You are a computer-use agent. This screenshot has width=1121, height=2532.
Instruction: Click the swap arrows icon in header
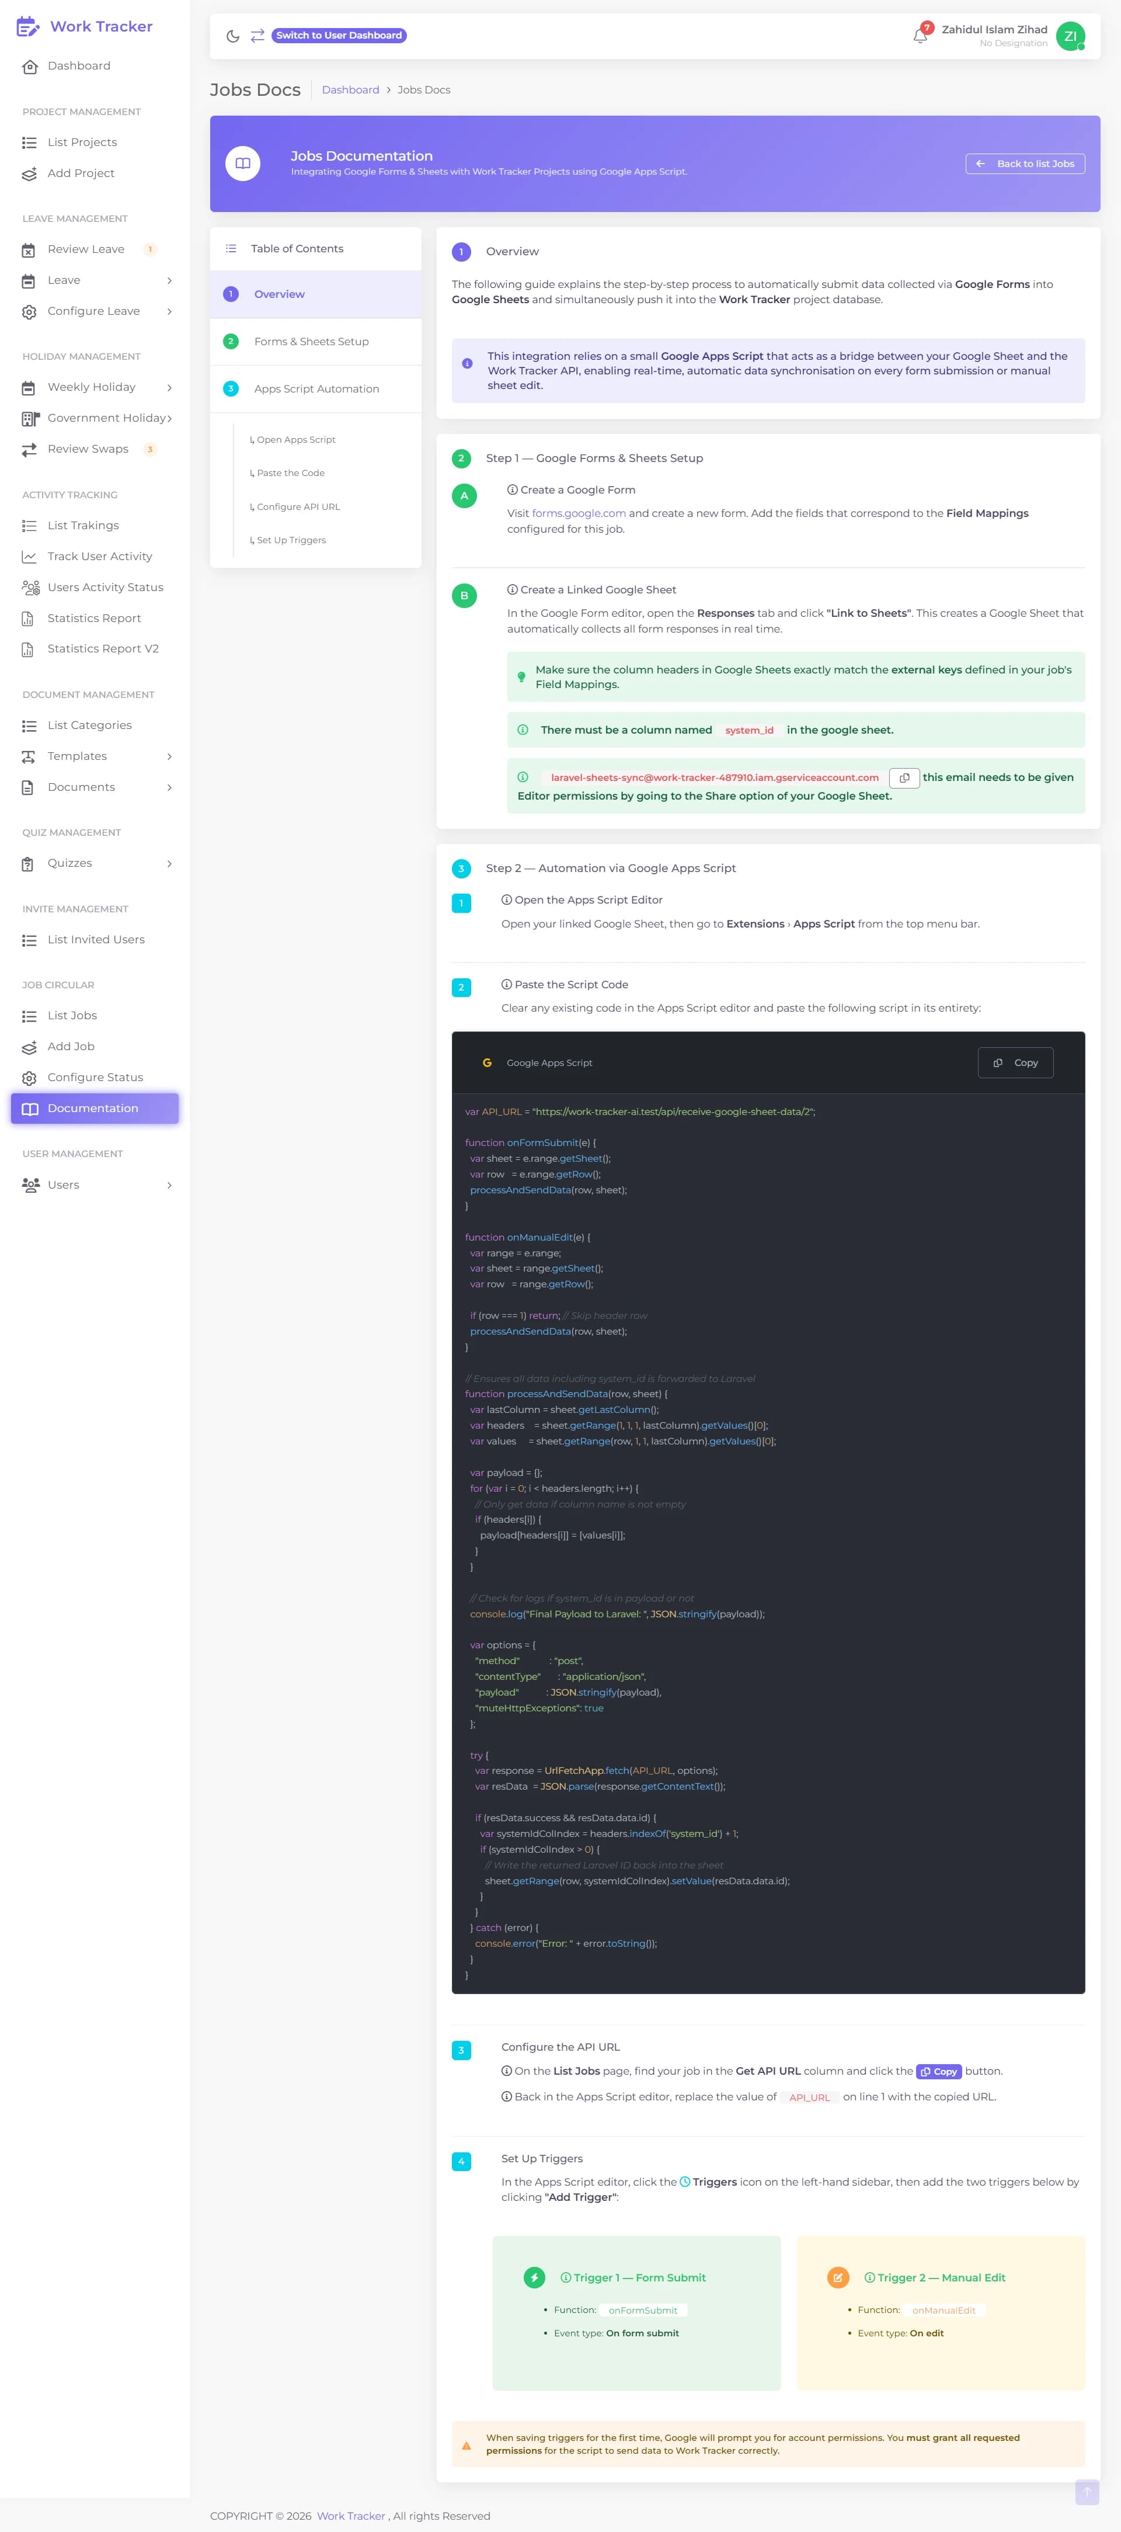[257, 36]
